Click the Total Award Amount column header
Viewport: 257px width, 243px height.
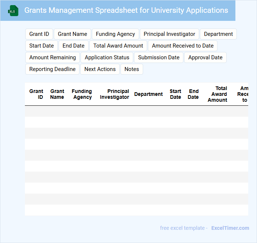217,94
